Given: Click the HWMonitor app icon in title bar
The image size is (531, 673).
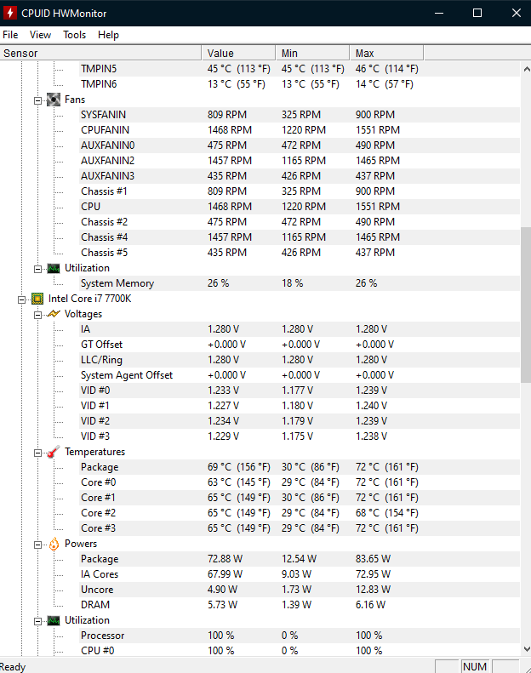Looking at the screenshot, I should 9,13.
